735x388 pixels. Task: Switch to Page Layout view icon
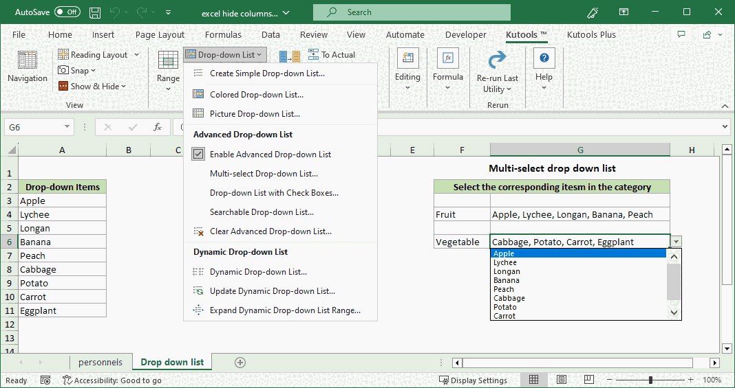[561, 380]
